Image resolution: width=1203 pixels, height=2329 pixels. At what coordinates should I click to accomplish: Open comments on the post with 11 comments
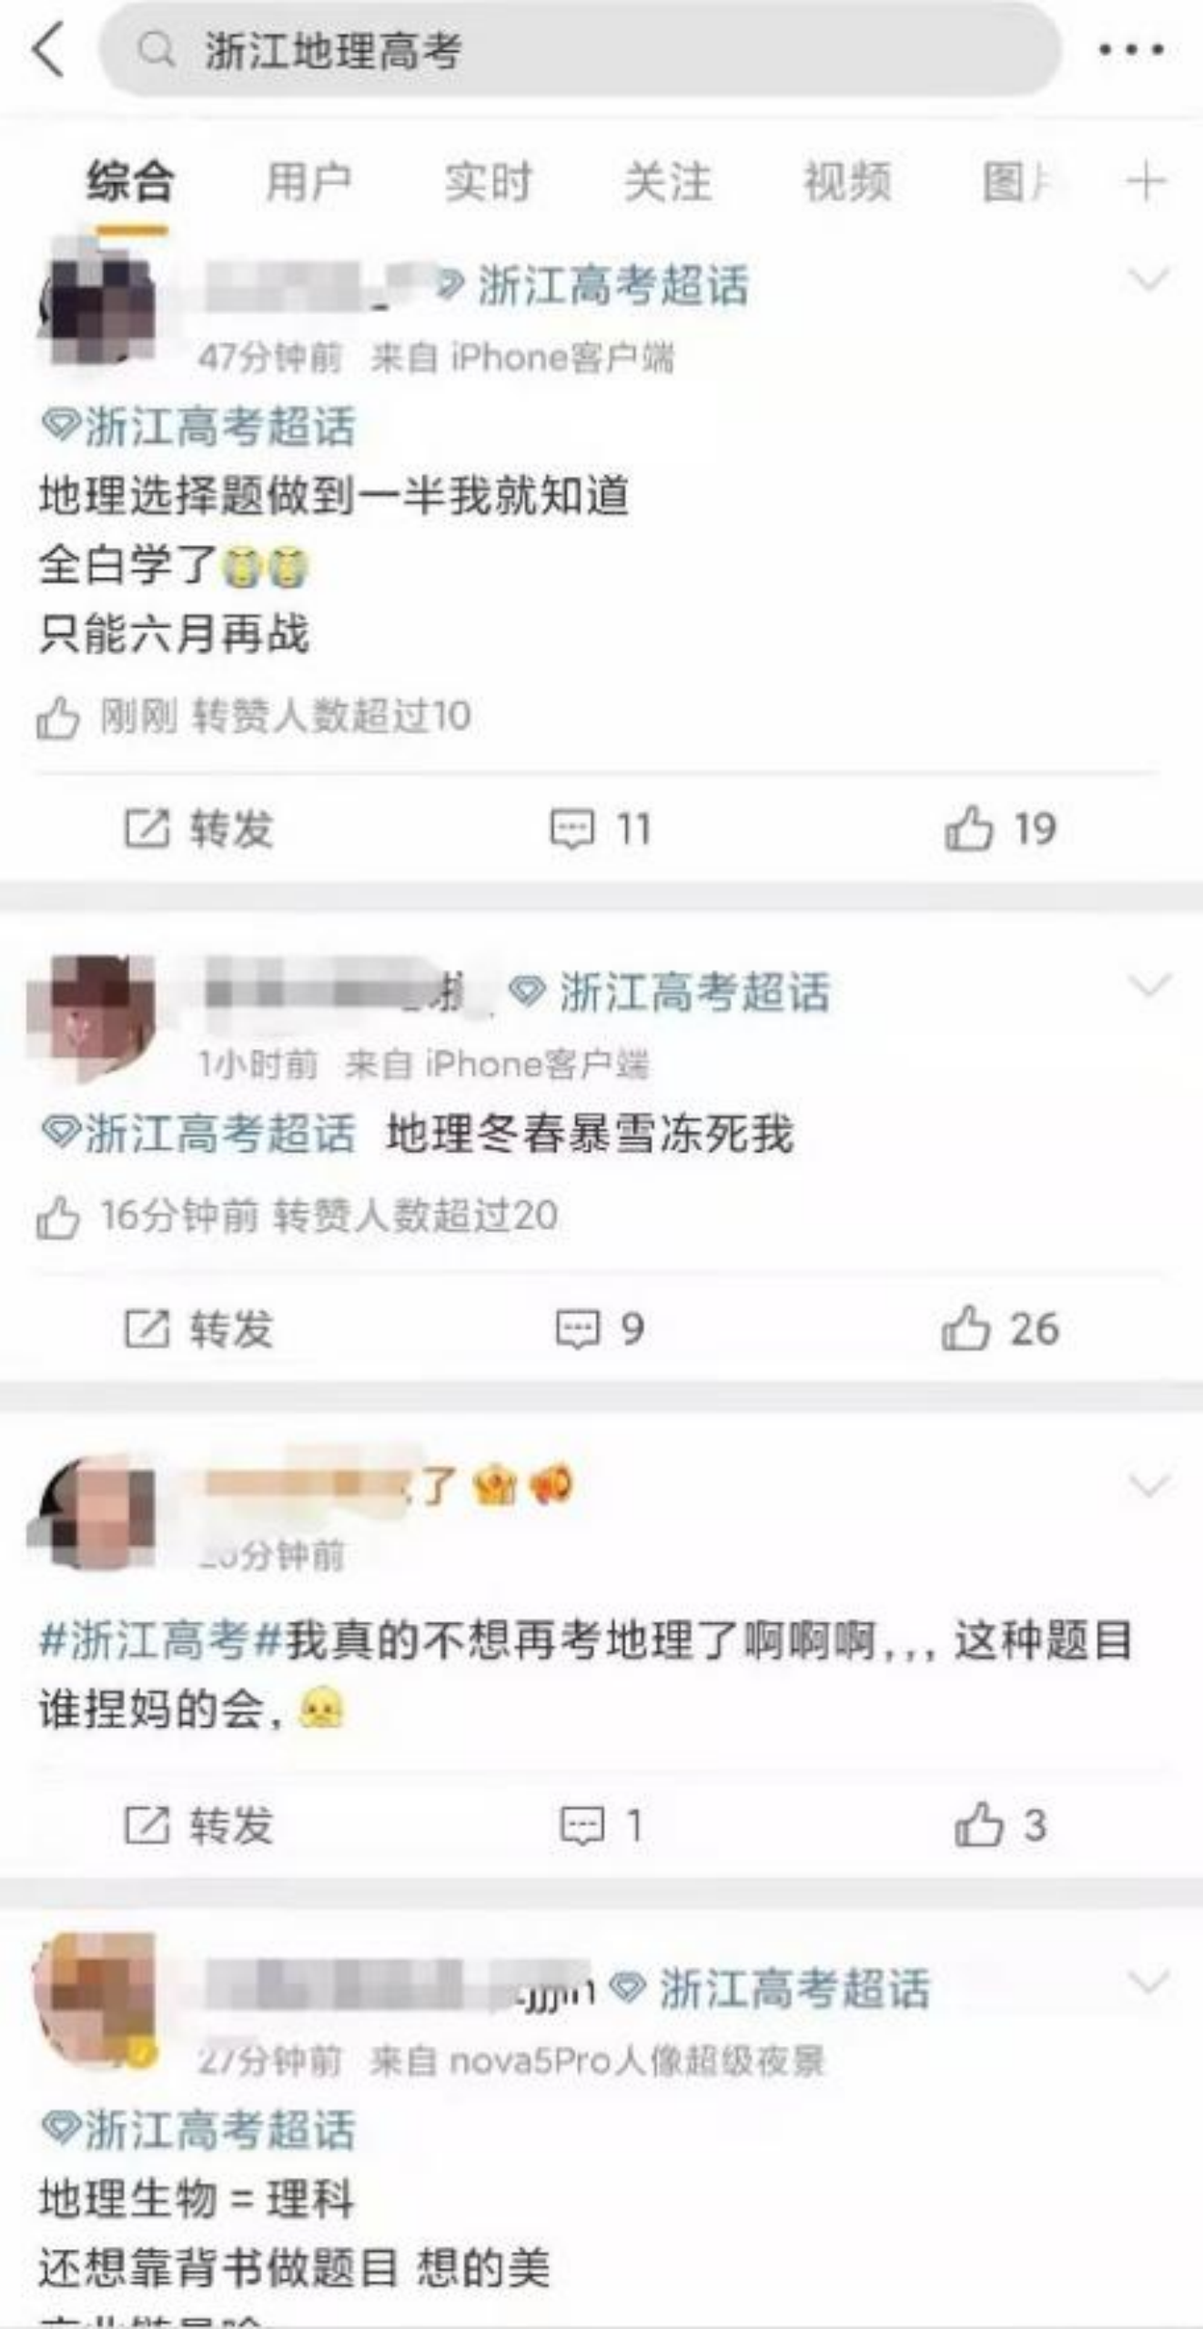pyautogui.click(x=601, y=829)
